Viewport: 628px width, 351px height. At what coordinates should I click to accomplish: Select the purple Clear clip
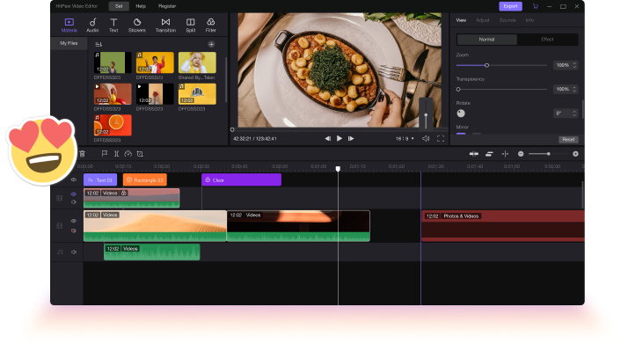pos(241,180)
